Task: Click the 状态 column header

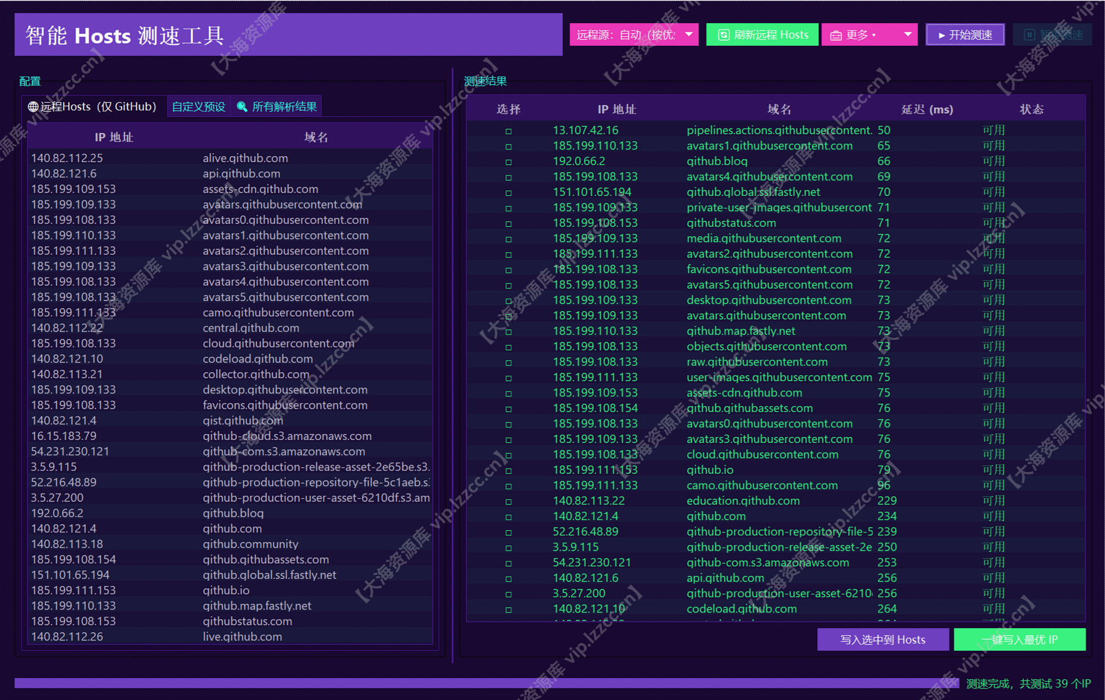Action: click(x=1032, y=109)
